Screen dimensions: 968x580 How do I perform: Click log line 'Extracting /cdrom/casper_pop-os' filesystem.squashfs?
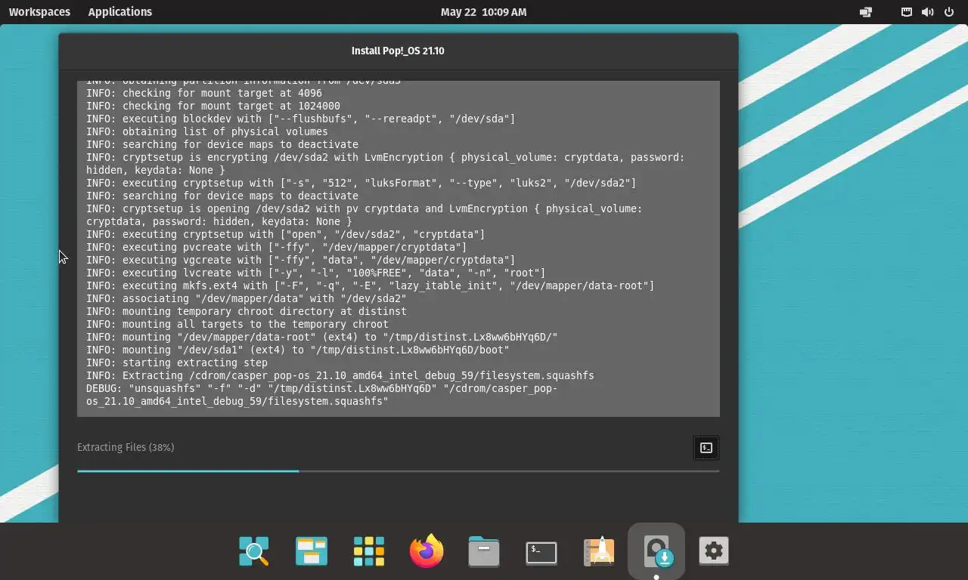pyautogui.click(x=340, y=375)
